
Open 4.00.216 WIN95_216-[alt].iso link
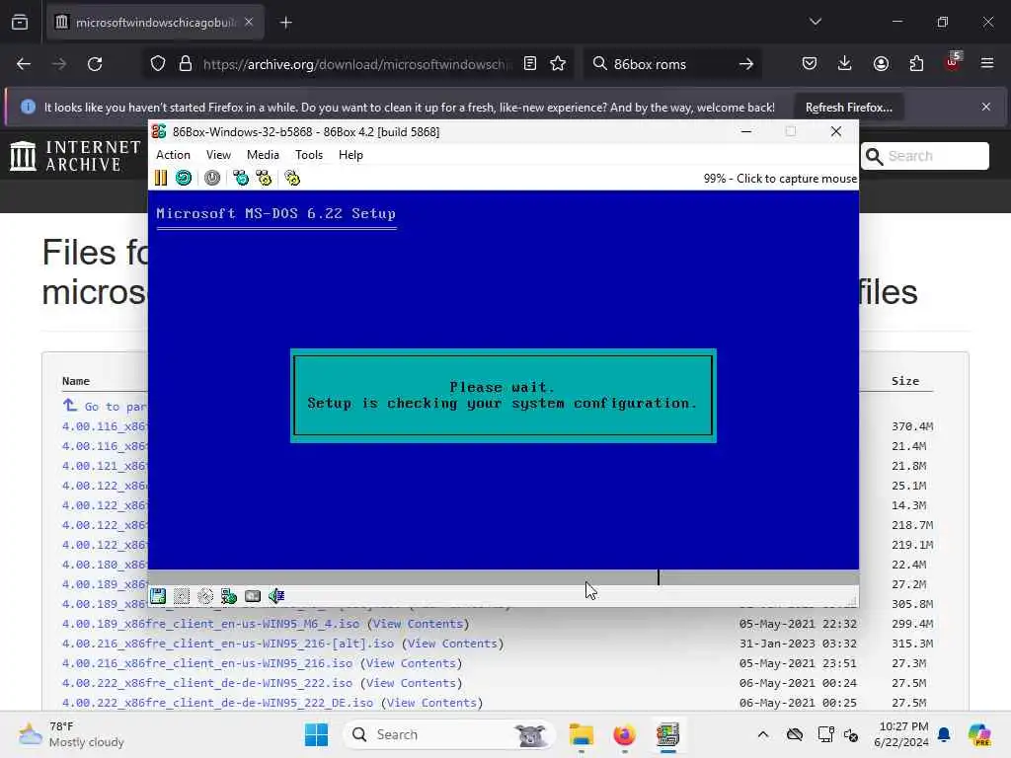pyautogui.click(x=228, y=644)
